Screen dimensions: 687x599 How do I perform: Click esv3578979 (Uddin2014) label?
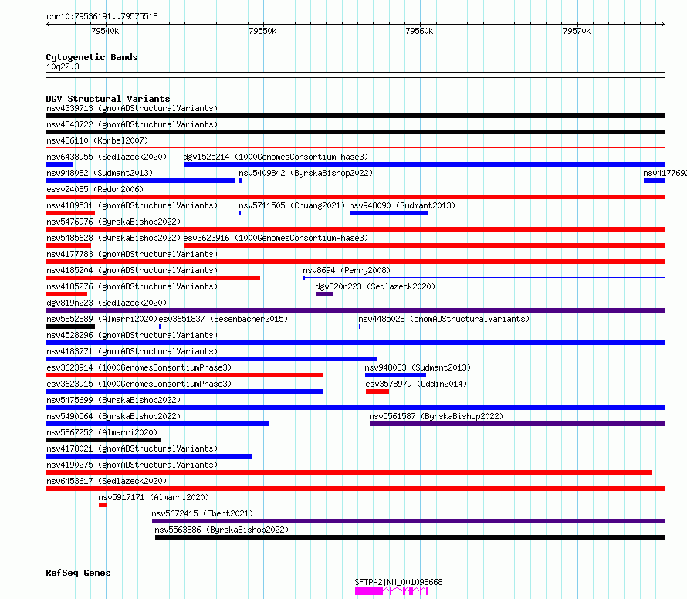click(416, 384)
